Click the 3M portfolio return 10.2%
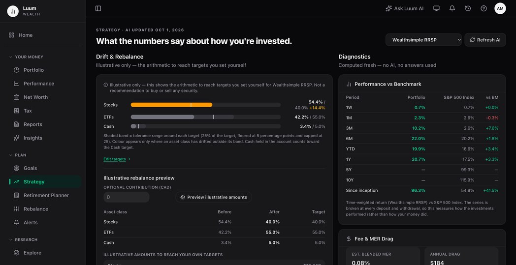The height and width of the screenshot is (265, 516). 418,128
